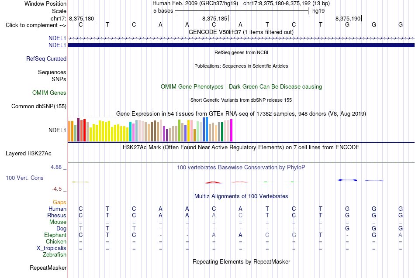
Task: Click the -4.5 PhyloP lower scale value
Action: [x=57, y=189]
